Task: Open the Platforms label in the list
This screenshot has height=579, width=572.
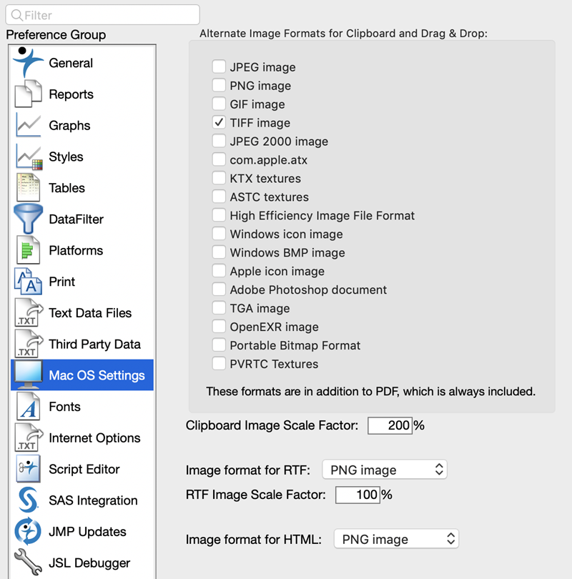Action: (76, 250)
